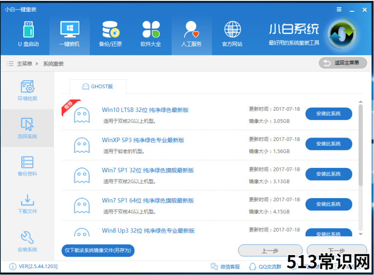Click 仅下载该系统镜像文件(另存为) button
The width and height of the screenshot is (374, 275).
98,250
